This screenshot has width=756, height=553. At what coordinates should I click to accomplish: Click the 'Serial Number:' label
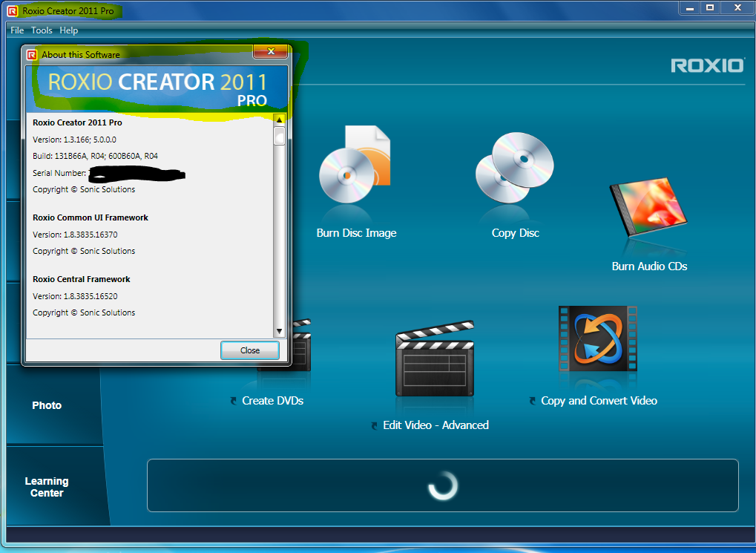click(x=59, y=173)
